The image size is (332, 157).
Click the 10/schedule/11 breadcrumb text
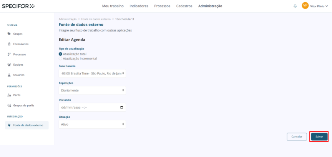tap(125, 19)
